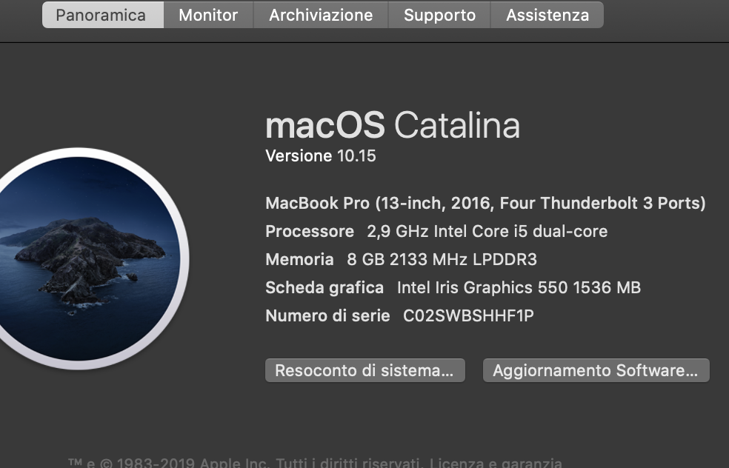The height and width of the screenshot is (468, 729).
Task: Click the Processore label
Action: tap(310, 232)
